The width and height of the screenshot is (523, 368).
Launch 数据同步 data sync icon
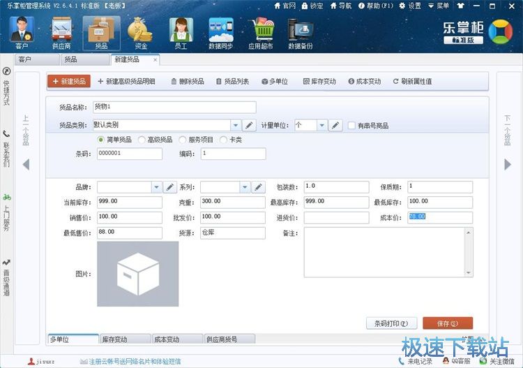[220, 34]
